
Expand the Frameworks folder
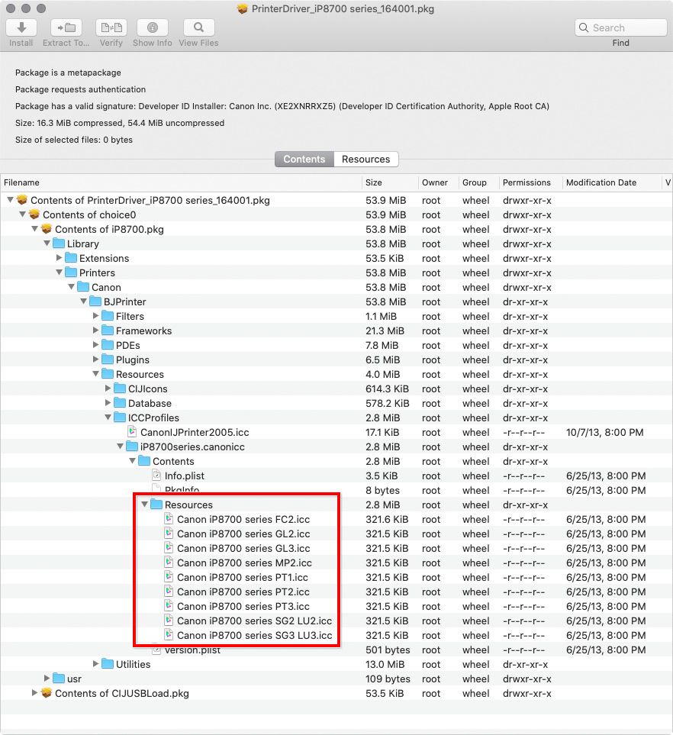[x=95, y=330]
